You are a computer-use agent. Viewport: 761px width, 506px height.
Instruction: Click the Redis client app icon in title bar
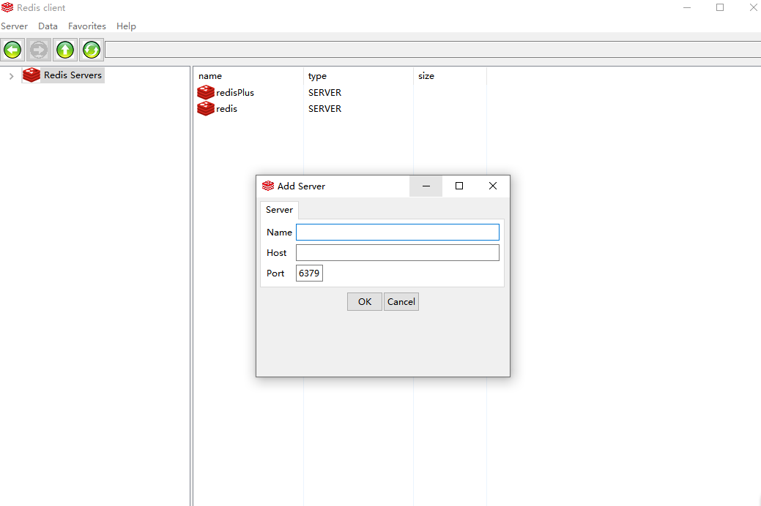[x=7, y=7]
